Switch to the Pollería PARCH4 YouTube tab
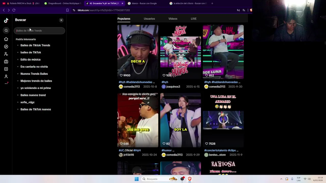This screenshot has height=183, width=326. coord(21,3)
